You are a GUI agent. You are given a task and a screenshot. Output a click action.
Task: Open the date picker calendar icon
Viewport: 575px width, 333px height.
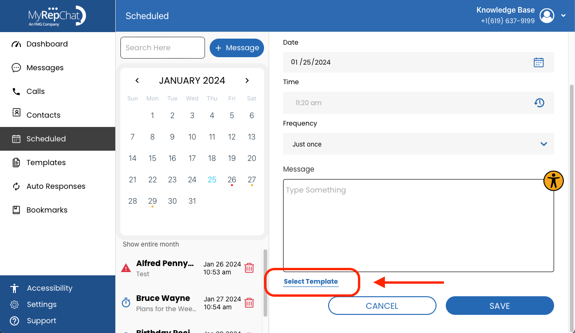tap(539, 61)
